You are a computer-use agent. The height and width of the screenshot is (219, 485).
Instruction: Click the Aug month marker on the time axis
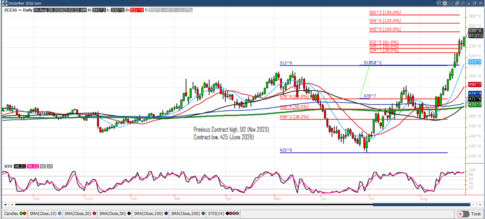(424, 199)
